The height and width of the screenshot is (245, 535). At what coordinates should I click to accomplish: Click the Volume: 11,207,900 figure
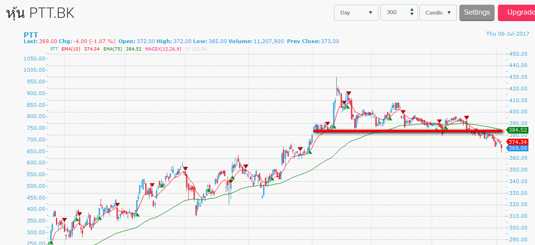pos(256,41)
